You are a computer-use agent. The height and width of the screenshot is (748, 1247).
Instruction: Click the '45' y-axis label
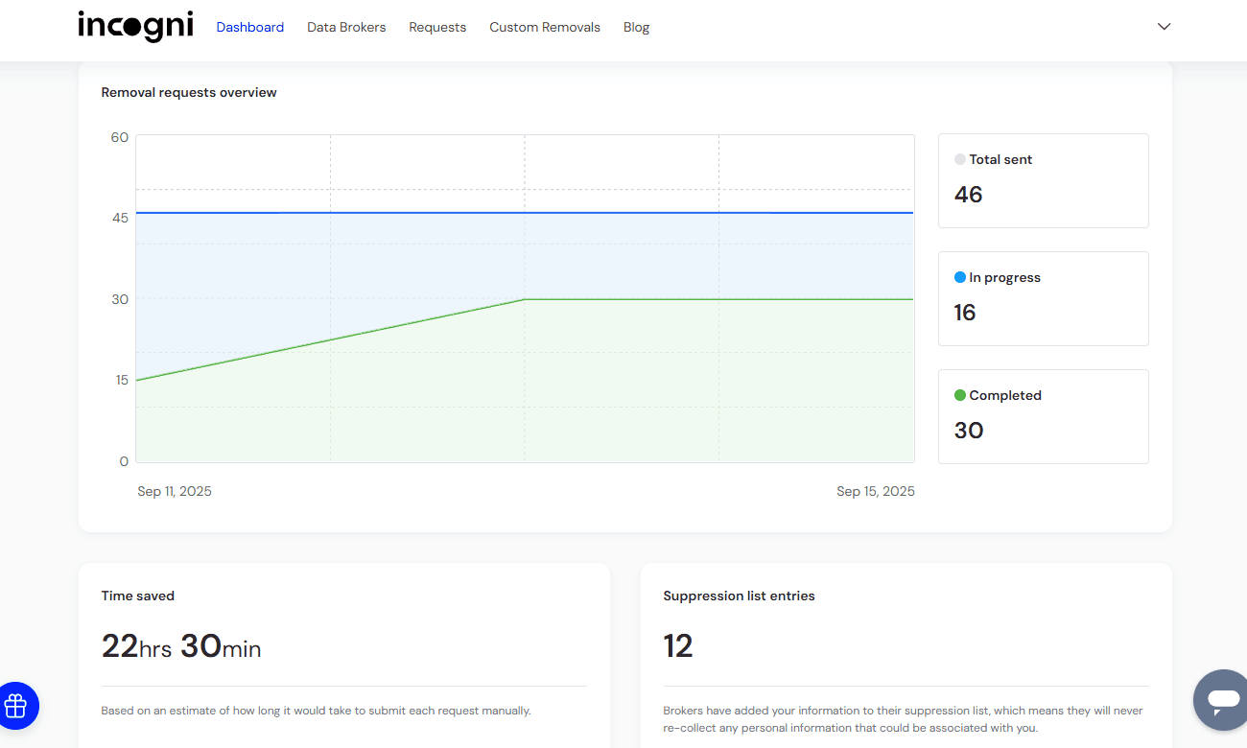coord(120,218)
